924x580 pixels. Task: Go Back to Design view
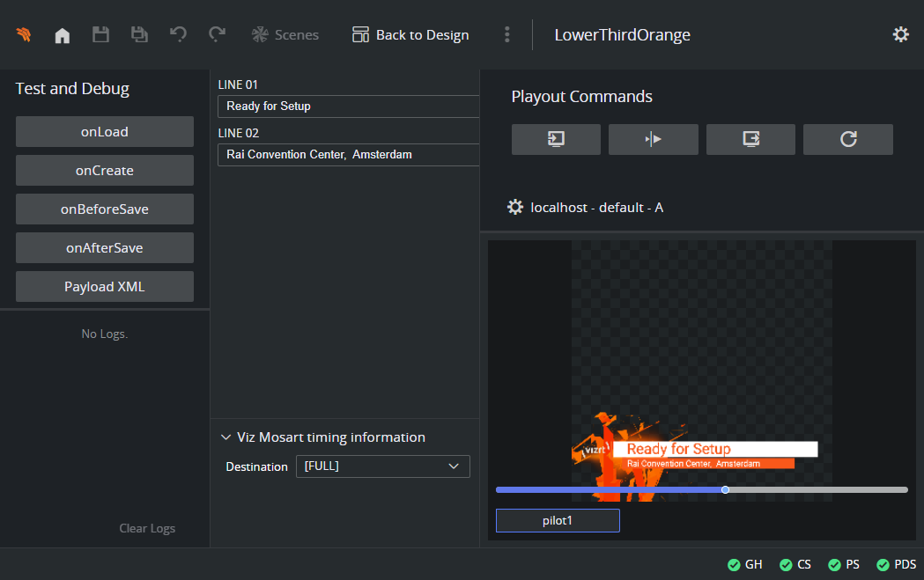pos(410,35)
